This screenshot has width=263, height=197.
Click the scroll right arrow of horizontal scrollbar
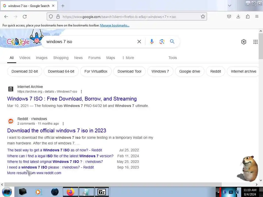click(257, 184)
